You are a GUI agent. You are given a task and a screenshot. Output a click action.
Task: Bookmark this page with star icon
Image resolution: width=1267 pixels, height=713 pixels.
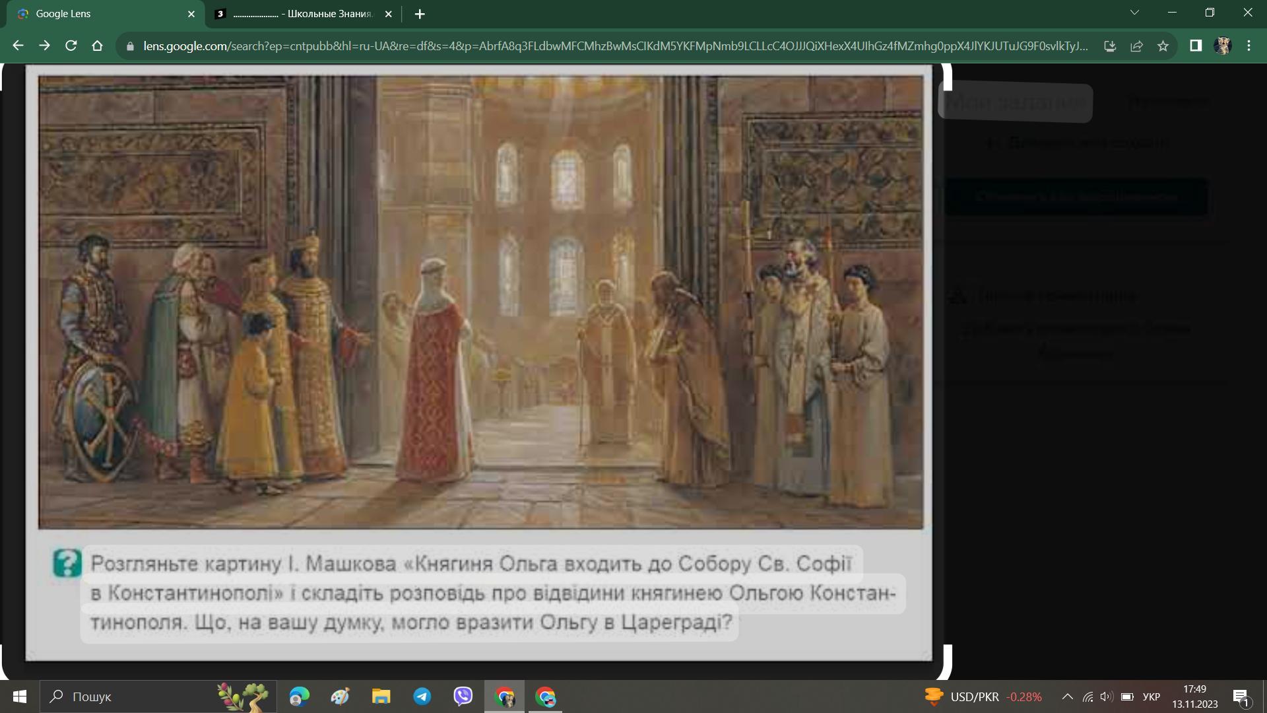(x=1163, y=46)
